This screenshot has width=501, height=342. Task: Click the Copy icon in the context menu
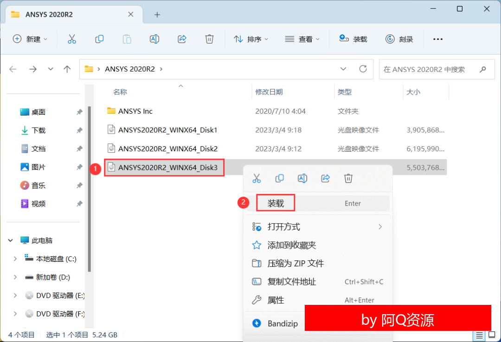pos(280,178)
